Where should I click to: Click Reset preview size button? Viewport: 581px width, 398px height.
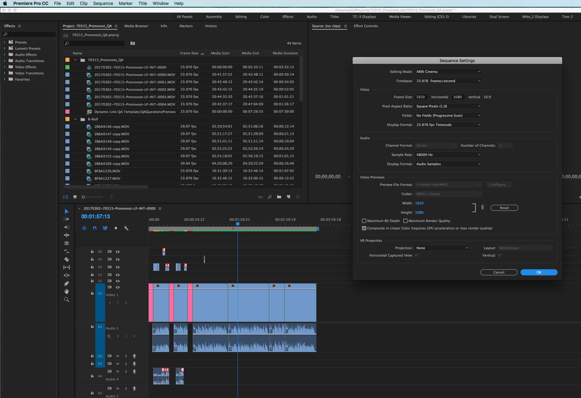point(504,208)
